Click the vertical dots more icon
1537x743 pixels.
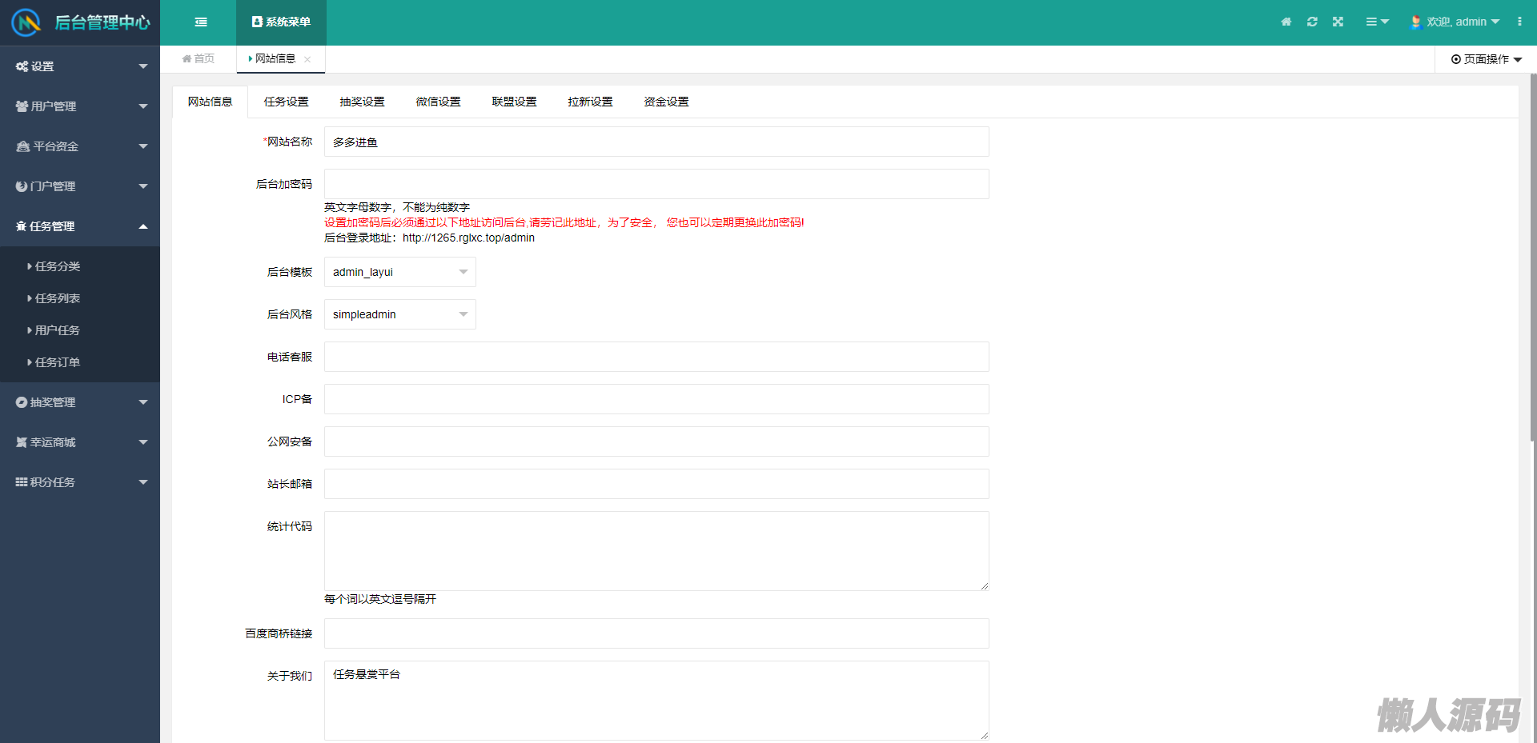point(1519,22)
